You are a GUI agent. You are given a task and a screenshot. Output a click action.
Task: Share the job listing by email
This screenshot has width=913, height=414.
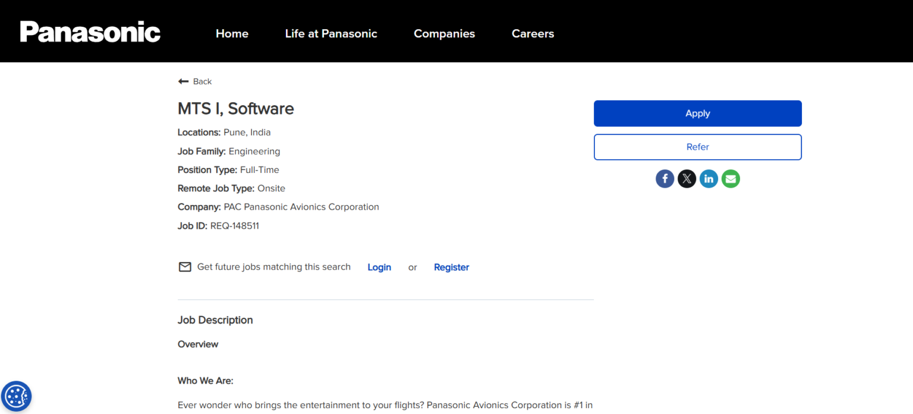[x=731, y=178]
